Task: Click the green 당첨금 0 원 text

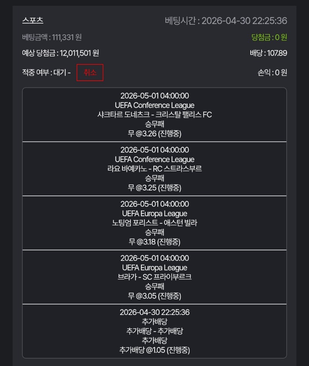Action: (x=269, y=37)
